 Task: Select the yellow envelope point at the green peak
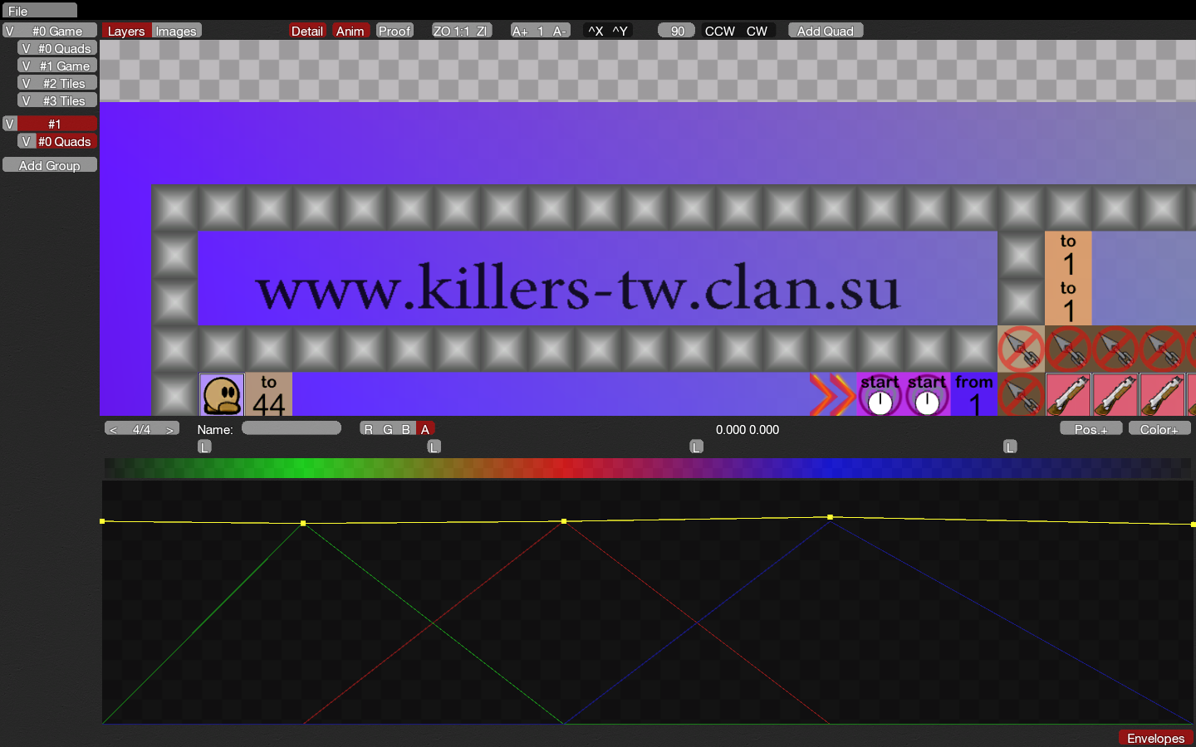pos(303,524)
